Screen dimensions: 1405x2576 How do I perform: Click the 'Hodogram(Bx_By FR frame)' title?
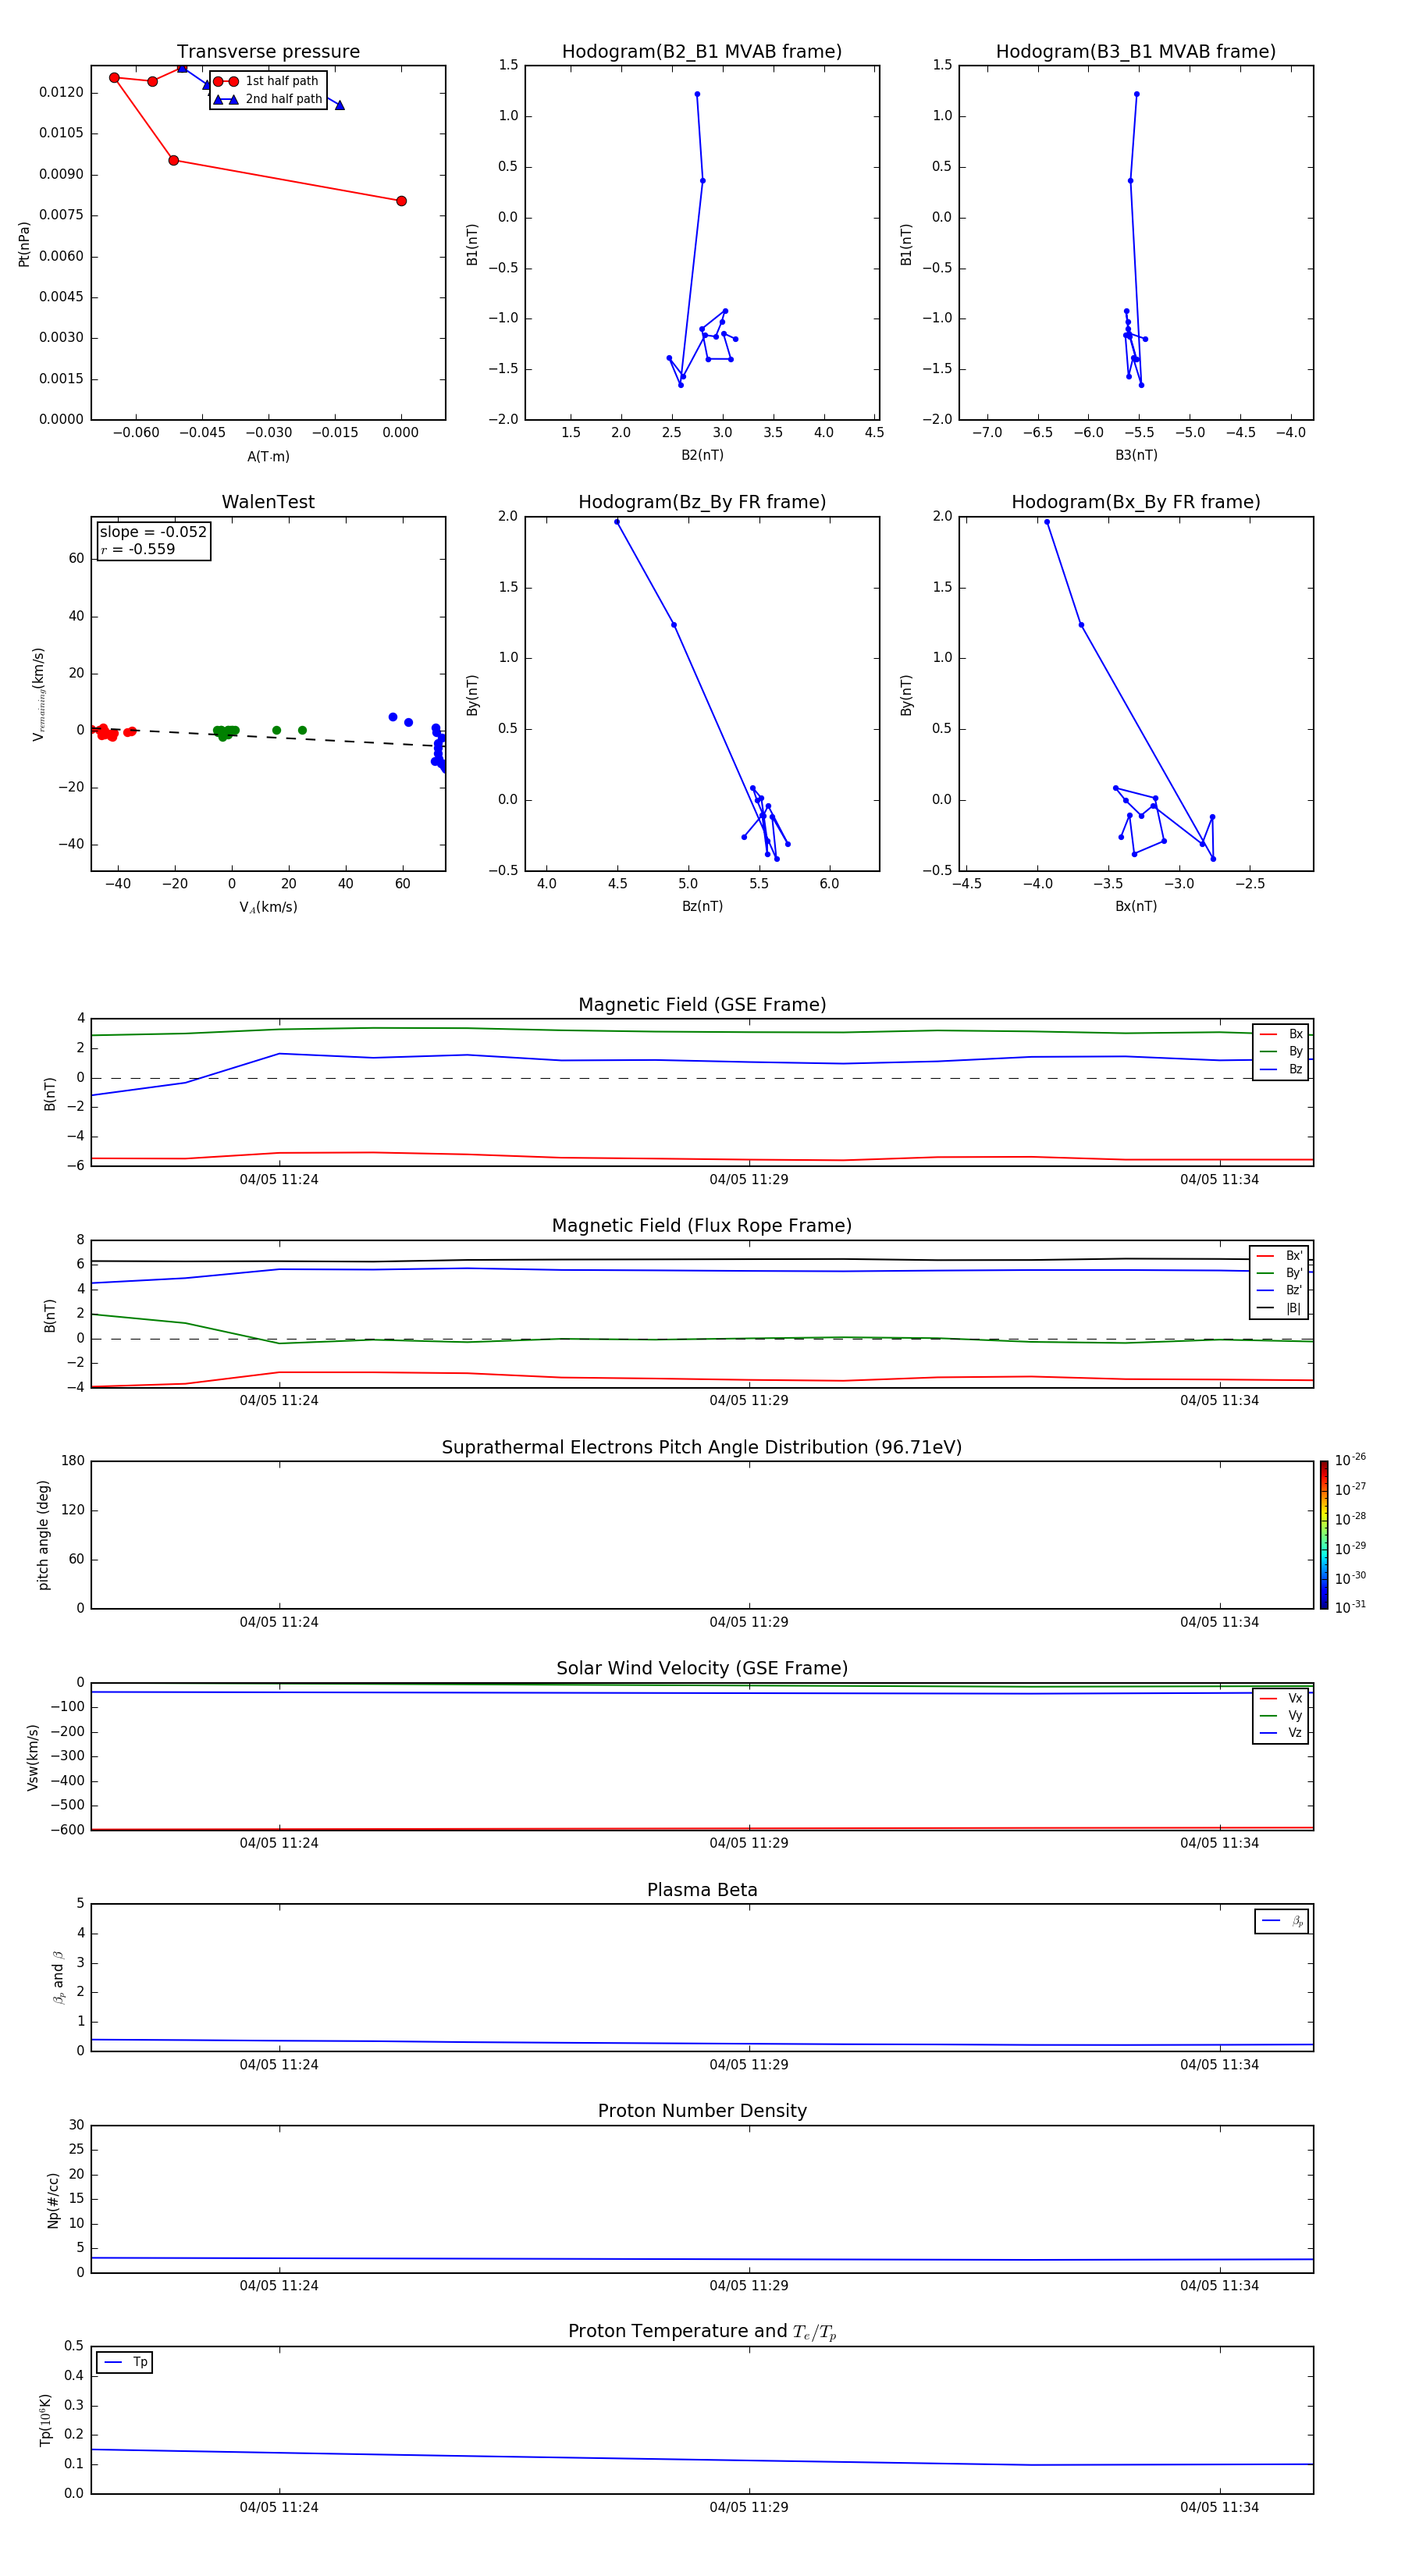tap(1136, 502)
